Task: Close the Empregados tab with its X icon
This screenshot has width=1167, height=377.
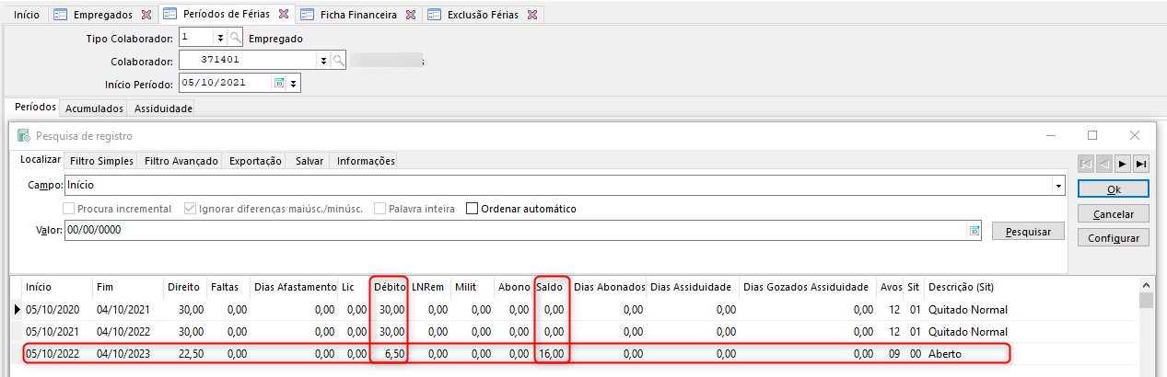Action: tap(146, 16)
